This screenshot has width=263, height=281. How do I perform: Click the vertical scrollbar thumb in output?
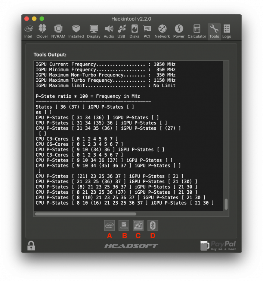[226, 204]
